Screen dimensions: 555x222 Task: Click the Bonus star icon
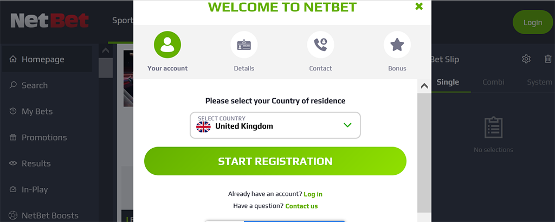click(397, 45)
